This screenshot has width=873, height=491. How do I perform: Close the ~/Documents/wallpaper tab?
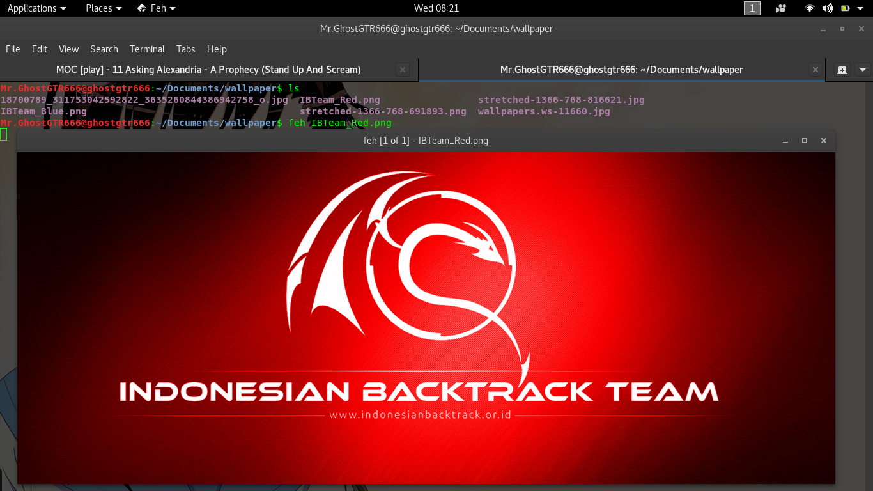pyautogui.click(x=815, y=70)
